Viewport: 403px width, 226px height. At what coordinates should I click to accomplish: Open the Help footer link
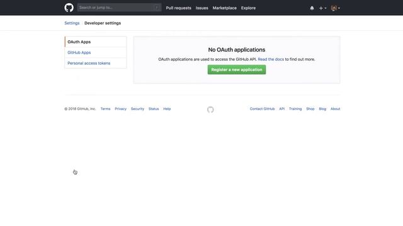click(x=167, y=109)
